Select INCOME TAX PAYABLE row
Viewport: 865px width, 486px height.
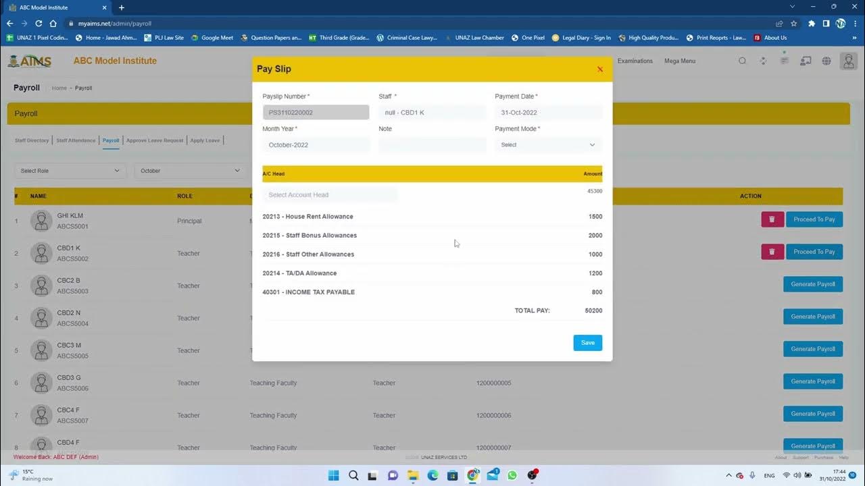tap(432, 292)
